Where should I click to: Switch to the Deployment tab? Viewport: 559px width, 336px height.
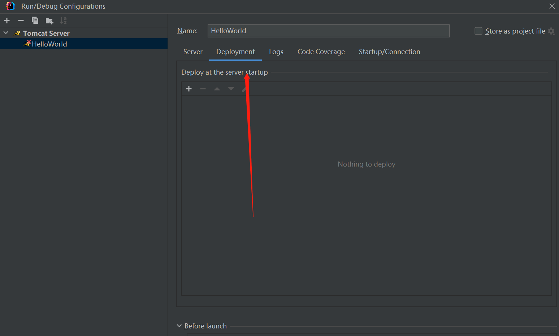click(x=235, y=52)
